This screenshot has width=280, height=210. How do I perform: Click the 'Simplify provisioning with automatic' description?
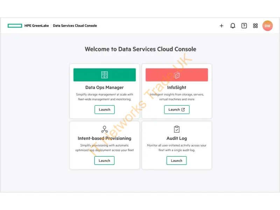point(104,148)
